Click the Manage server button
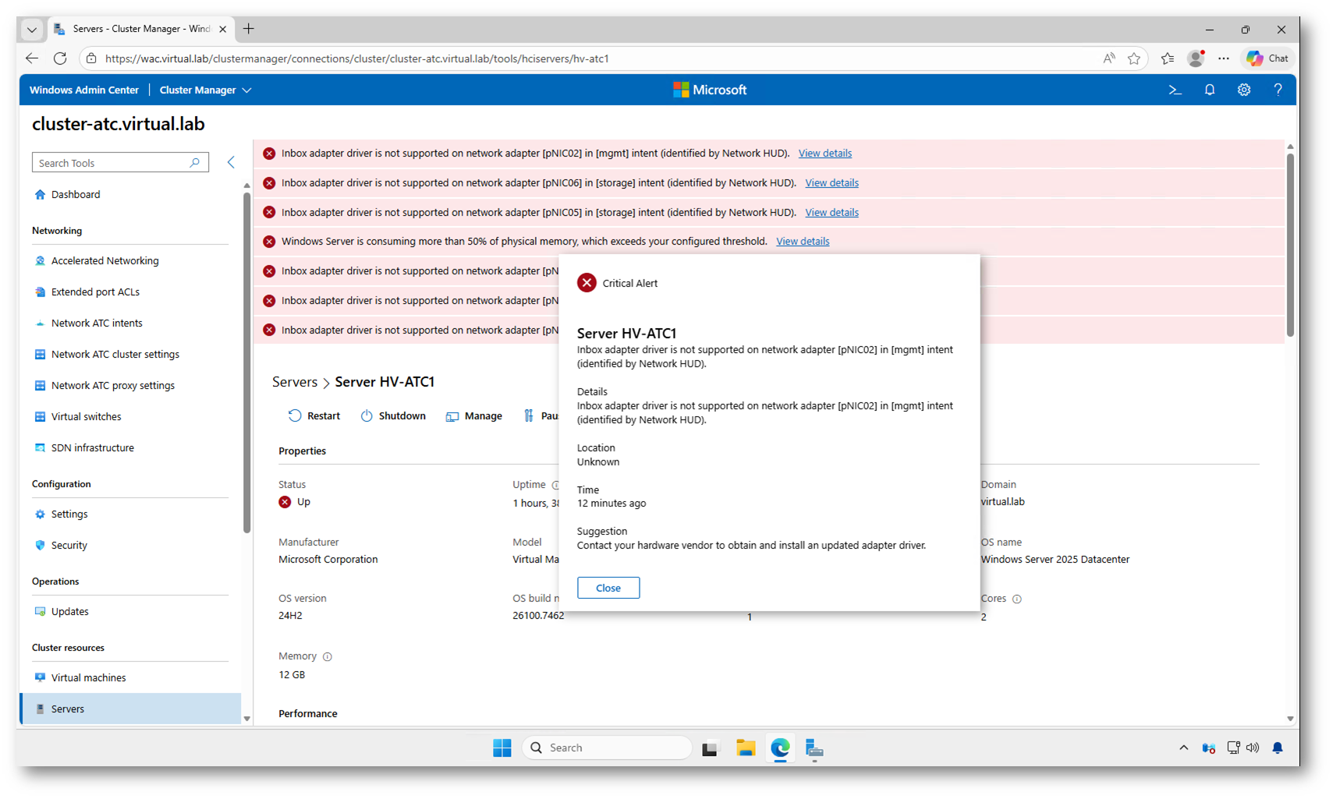The image size is (1333, 799). coord(473,416)
